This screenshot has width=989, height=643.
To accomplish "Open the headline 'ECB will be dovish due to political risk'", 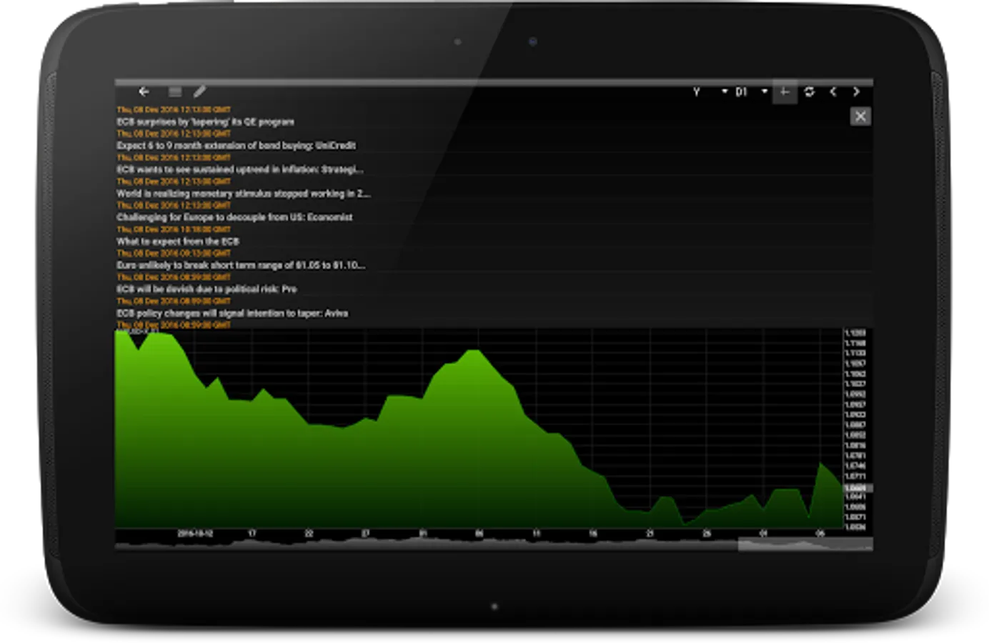I will (207, 289).
